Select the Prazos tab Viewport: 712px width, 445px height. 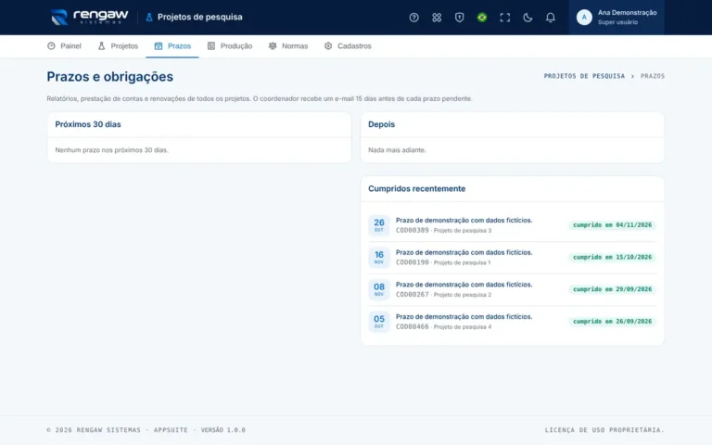pos(172,45)
